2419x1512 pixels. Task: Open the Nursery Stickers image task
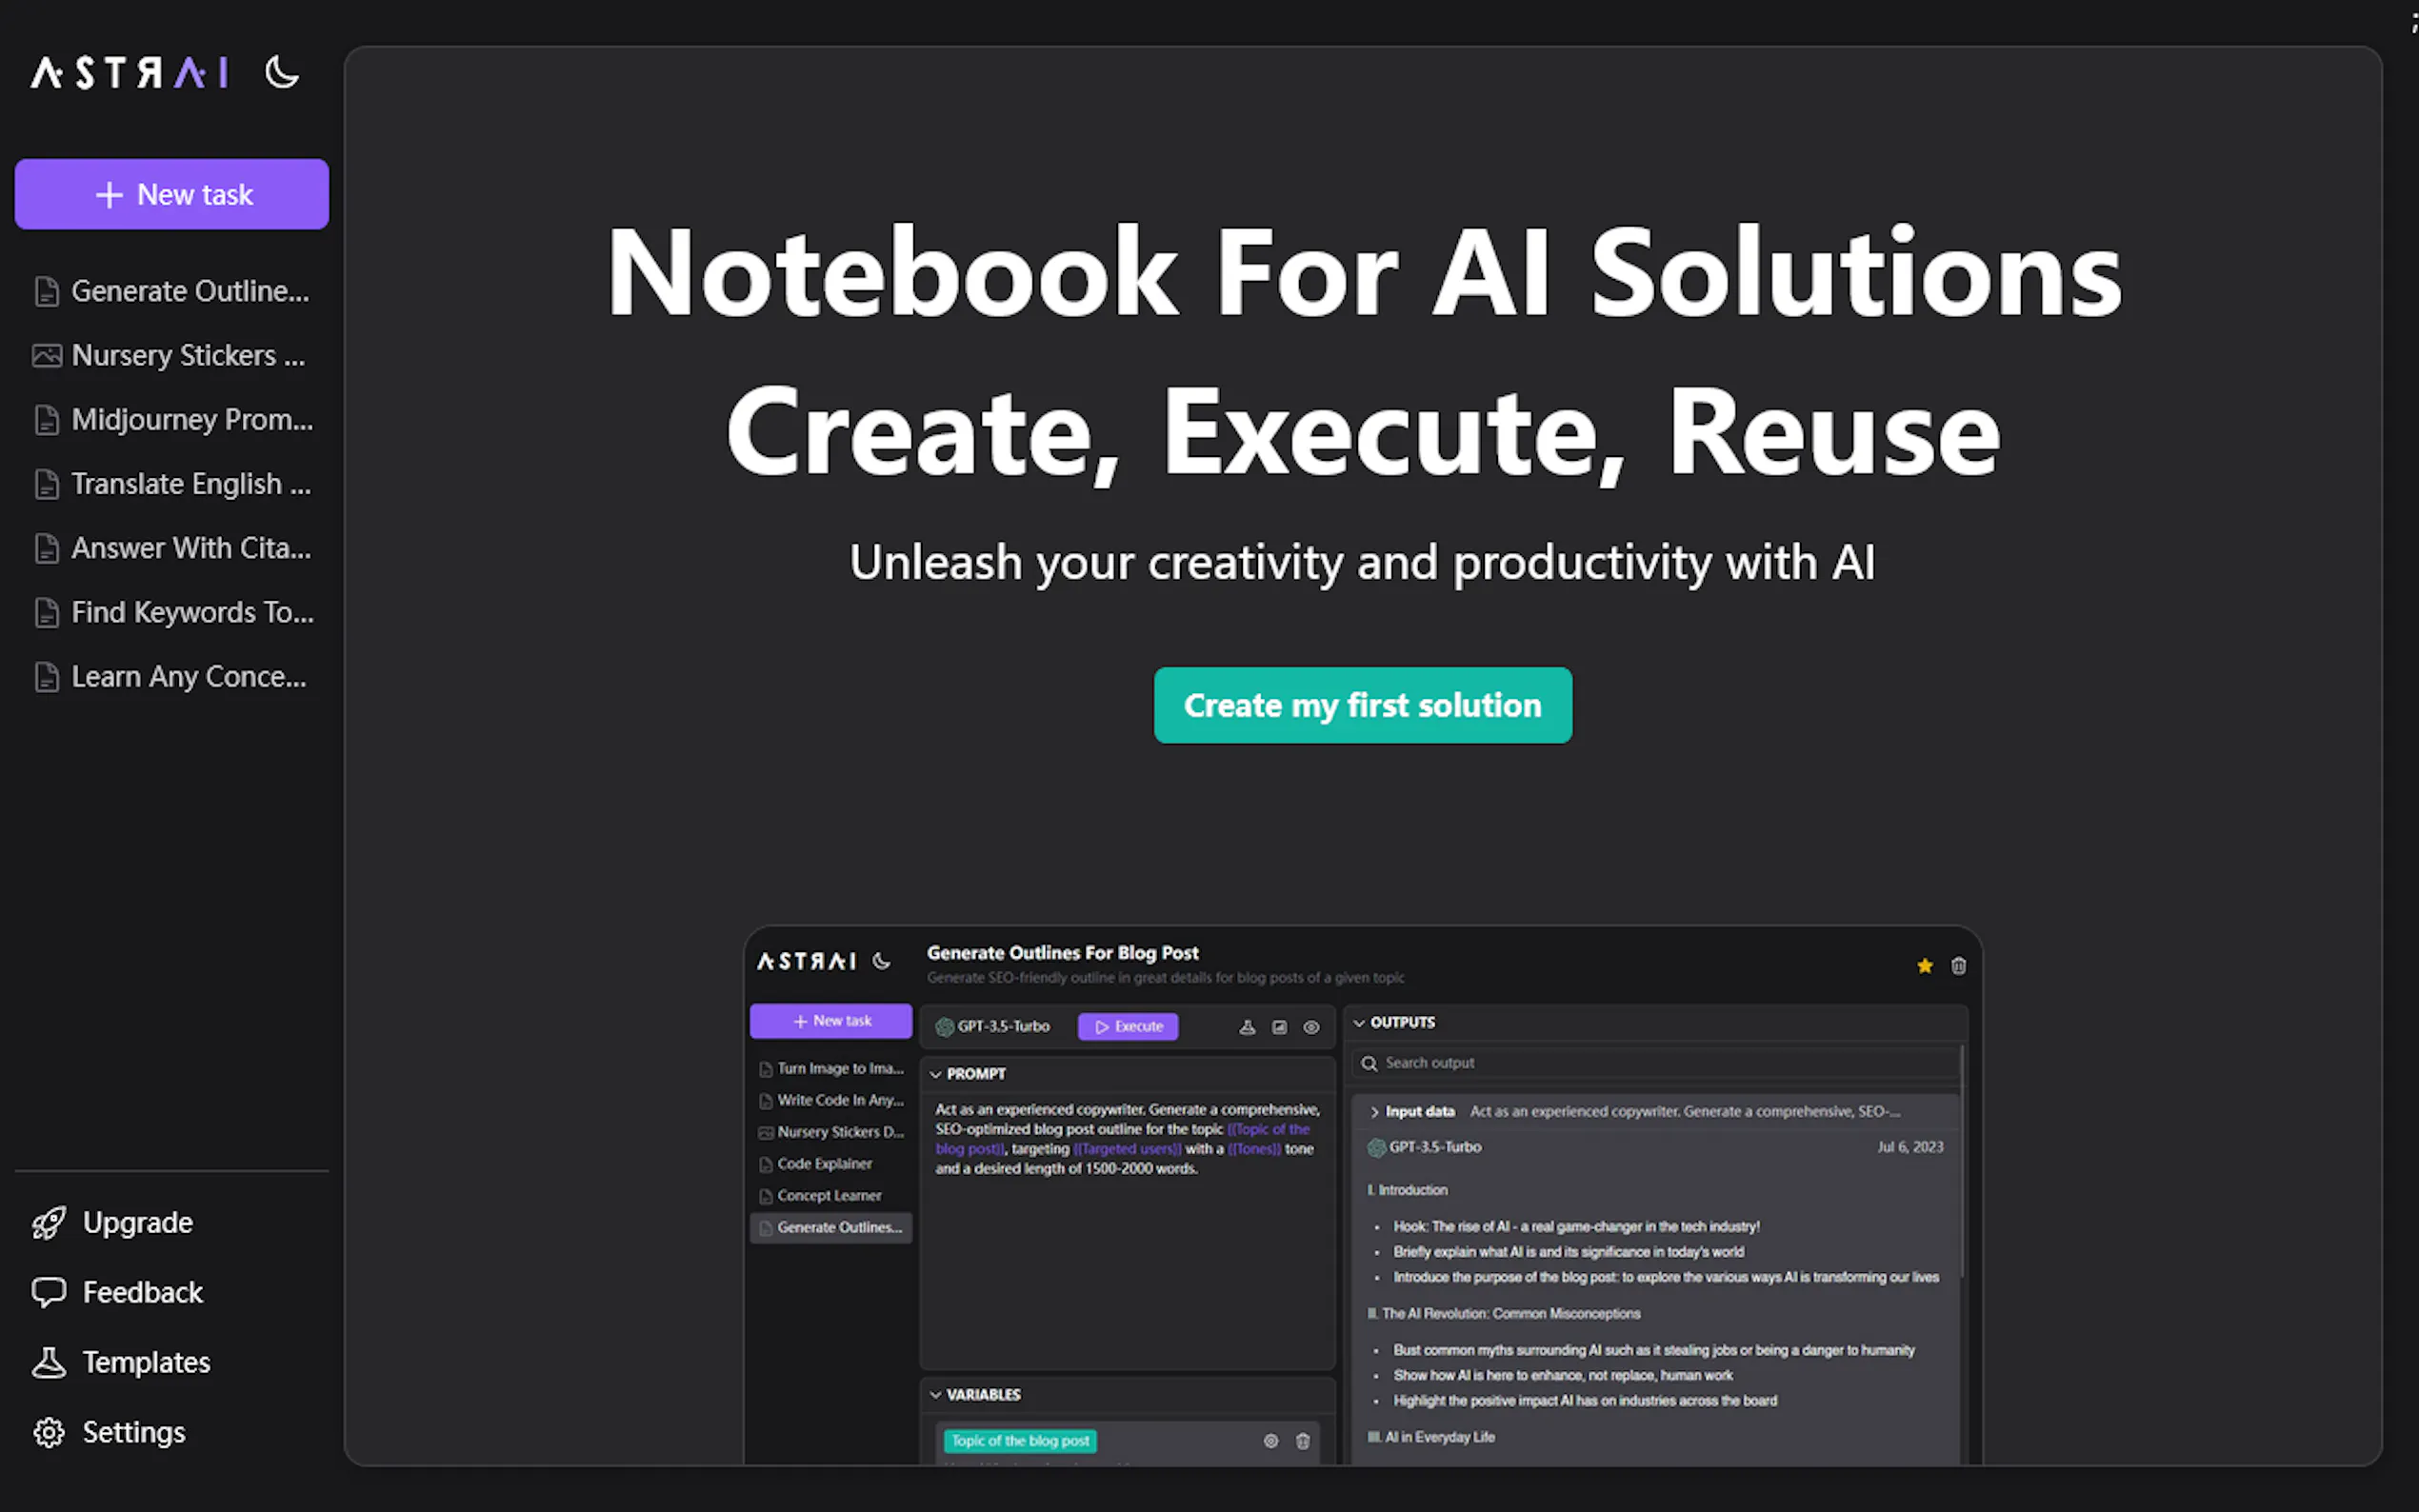point(188,355)
